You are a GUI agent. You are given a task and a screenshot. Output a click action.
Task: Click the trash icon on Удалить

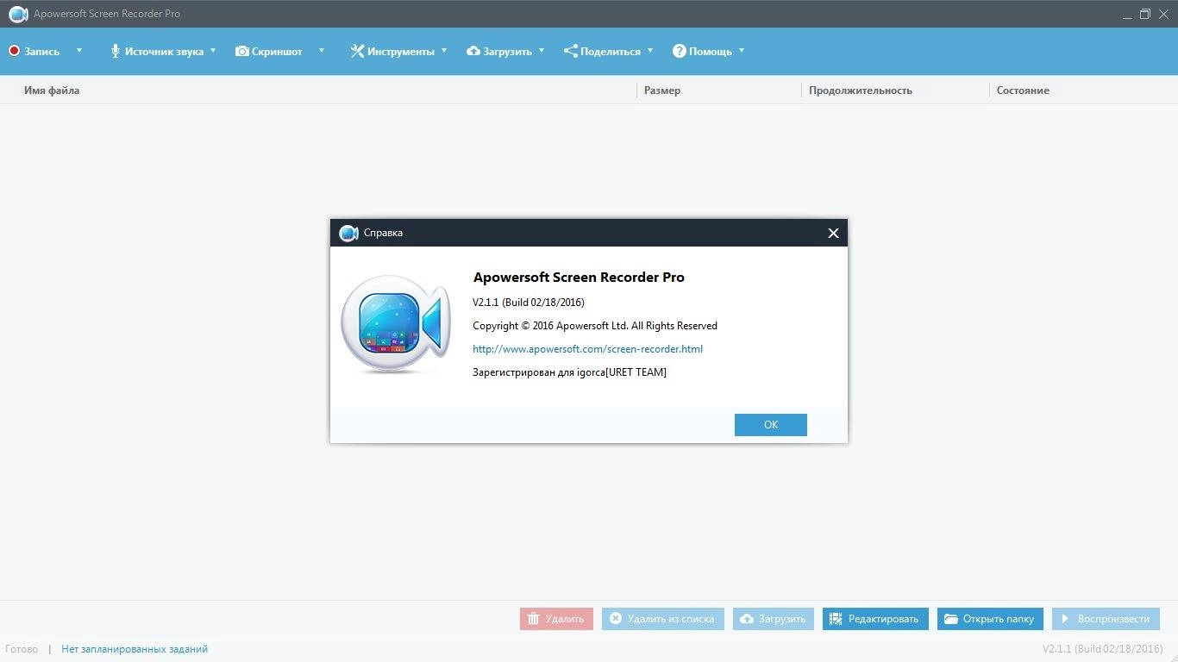point(534,619)
